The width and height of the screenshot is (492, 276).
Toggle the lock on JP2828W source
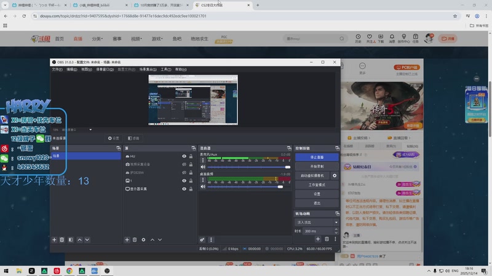(x=191, y=172)
